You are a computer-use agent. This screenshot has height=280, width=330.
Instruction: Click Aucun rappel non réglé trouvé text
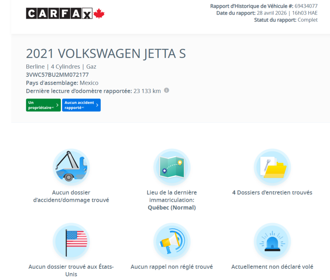pos(172,267)
